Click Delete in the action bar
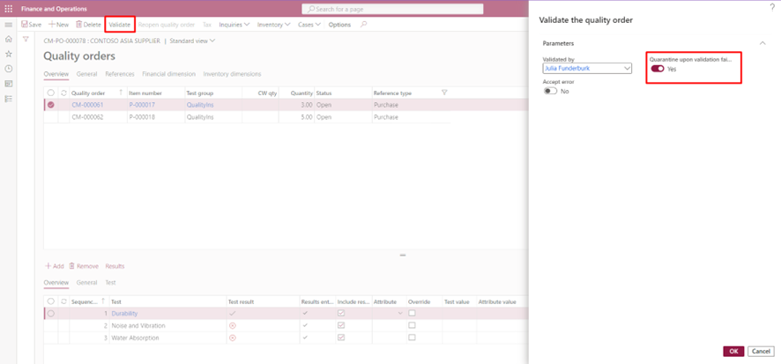781x364 pixels. click(x=88, y=25)
